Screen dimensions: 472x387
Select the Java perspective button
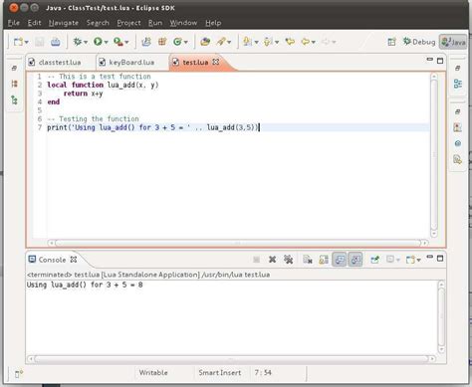point(453,42)
